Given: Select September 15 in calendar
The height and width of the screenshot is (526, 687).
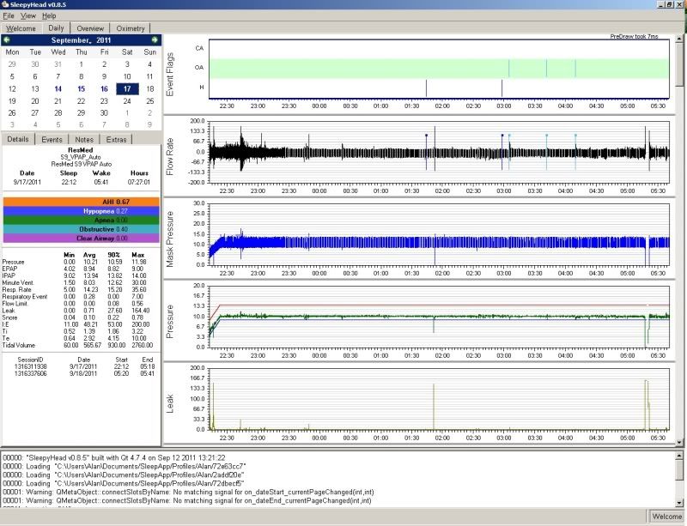Looking at the screenshot, I should 81,89.
